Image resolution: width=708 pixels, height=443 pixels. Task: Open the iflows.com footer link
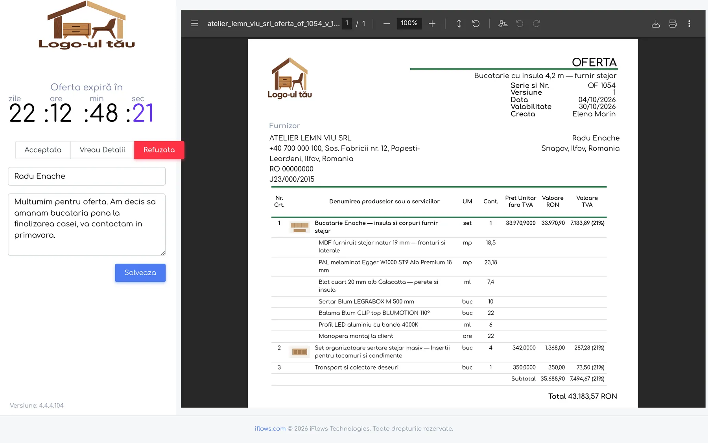270,428
